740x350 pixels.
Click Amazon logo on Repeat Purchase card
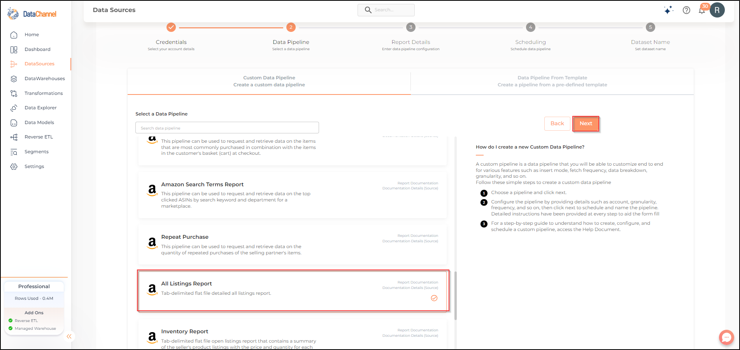point(152,243)
